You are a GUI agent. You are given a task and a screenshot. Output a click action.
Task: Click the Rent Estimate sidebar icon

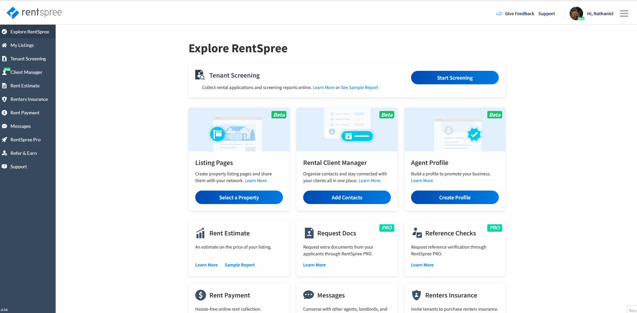(4, 86)
